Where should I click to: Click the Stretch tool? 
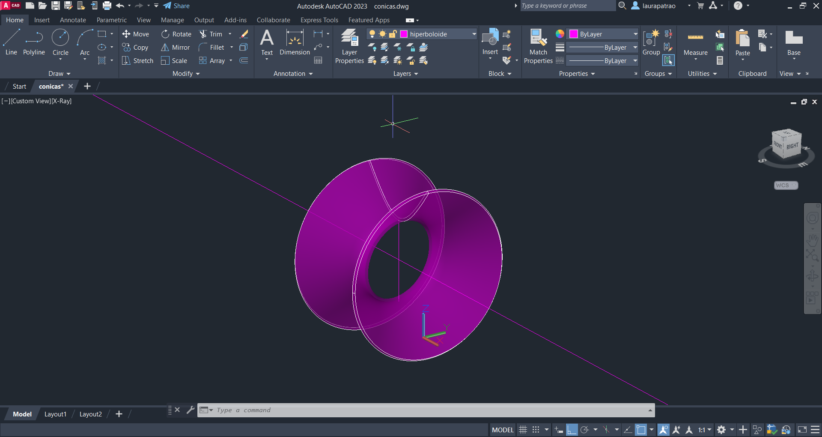click(137, 61)
